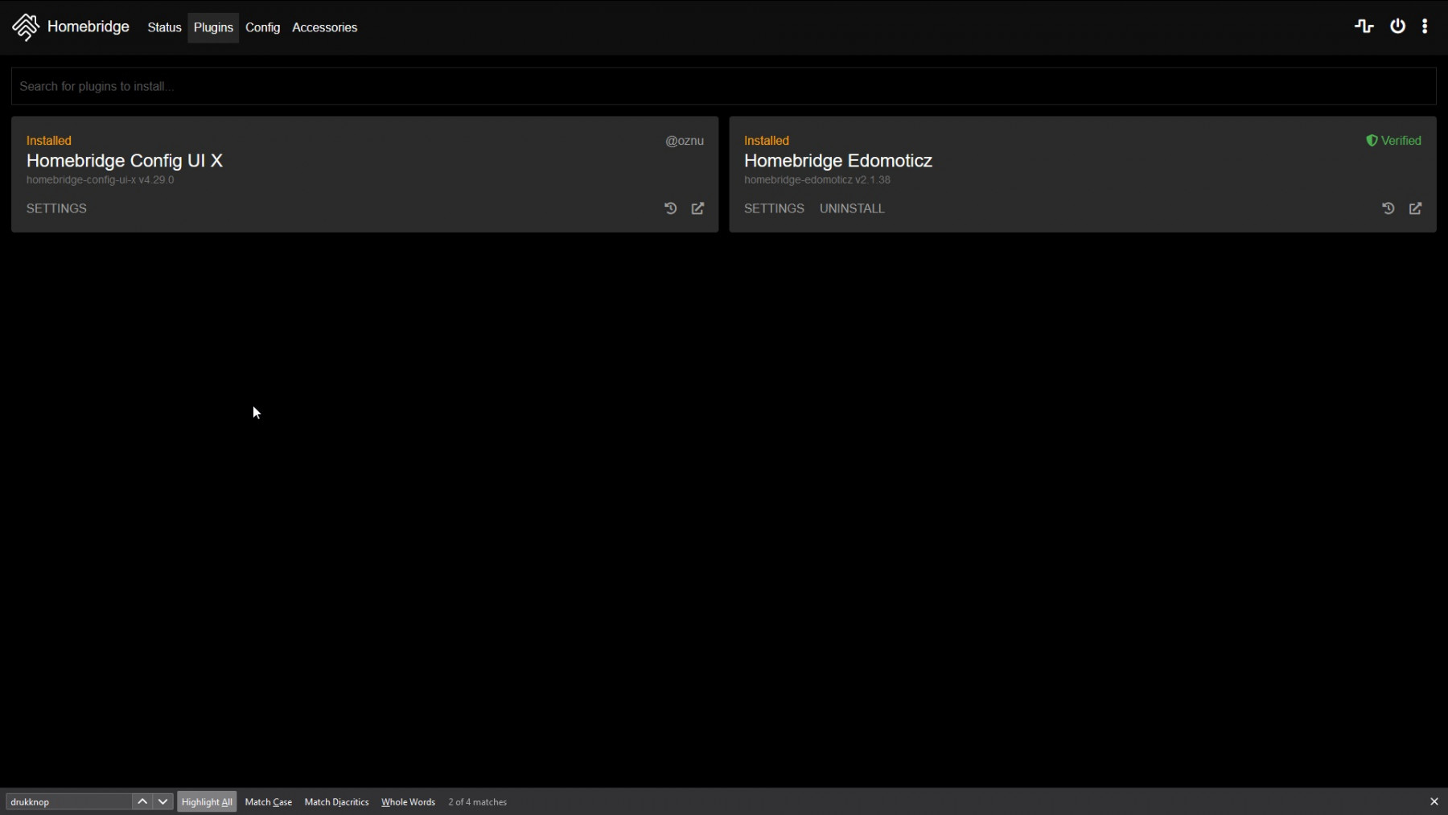Toggle Match Diacritics option
Screen dimensions: 1448x815
[336, 802]
